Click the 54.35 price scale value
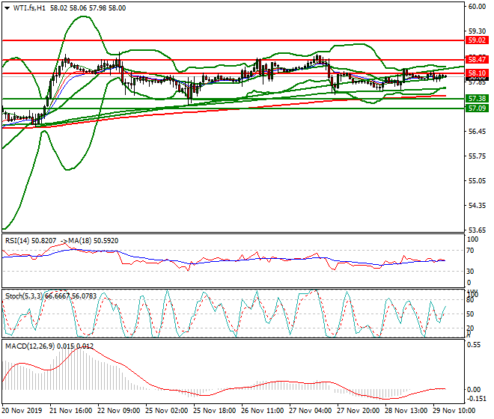This screenshot has width=494, height=419. click(477, 206)
